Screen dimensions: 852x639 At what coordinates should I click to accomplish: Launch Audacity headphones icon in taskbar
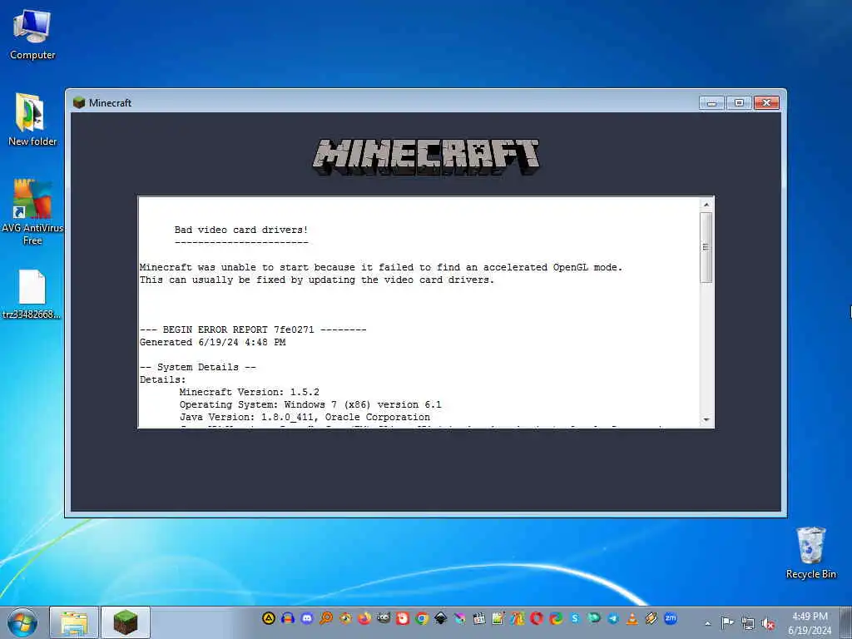coord(288,618)
